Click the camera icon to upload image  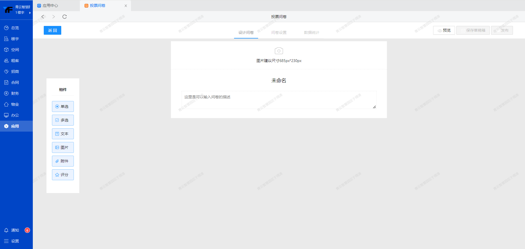(279, 51)
